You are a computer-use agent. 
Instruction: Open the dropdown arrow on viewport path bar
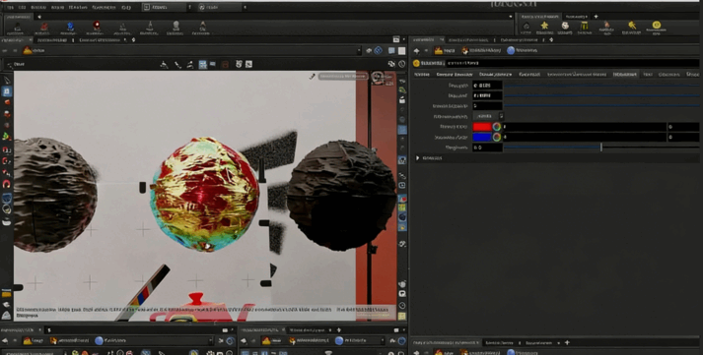point(359,51)
